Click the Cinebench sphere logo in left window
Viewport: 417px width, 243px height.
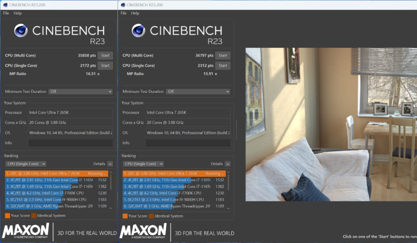tap(21, 30)
